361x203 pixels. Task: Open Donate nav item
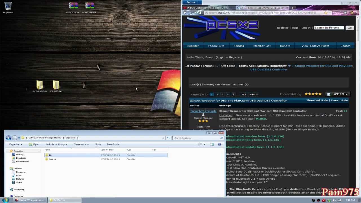pos(285,46)
